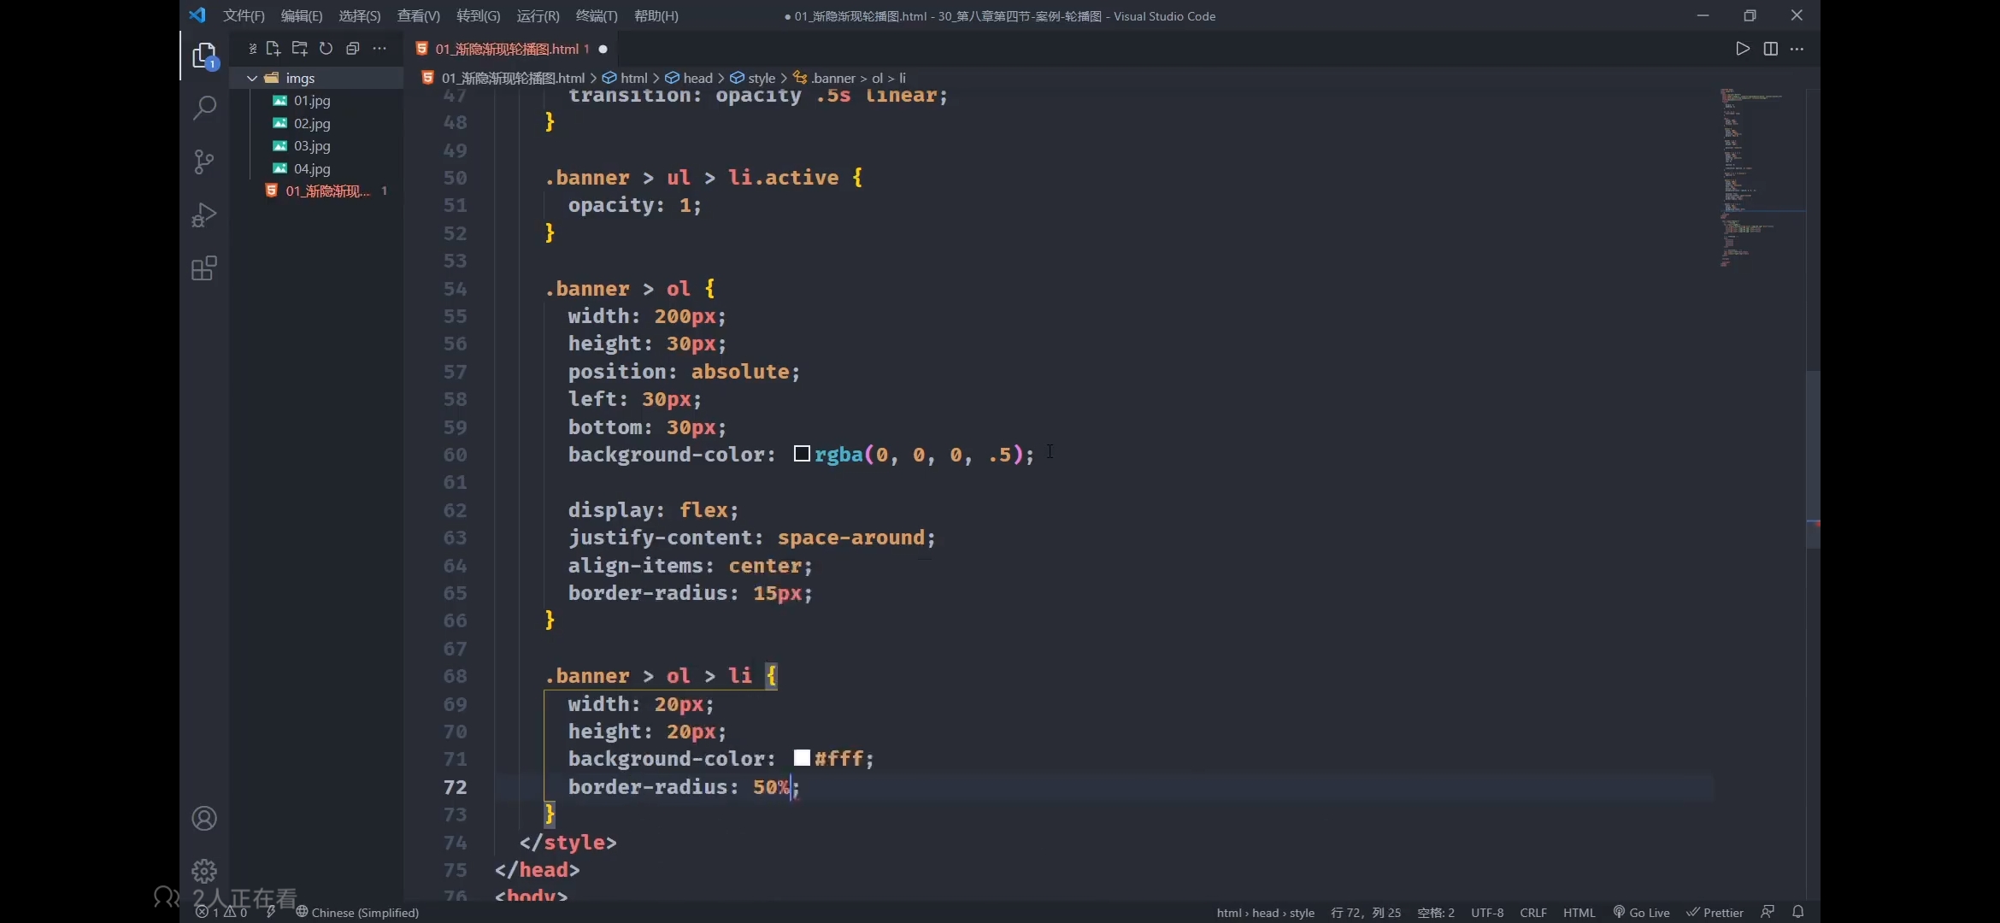Open the Search view in activity bar
This screenshot has height=923, width=2000.
coord(204,109)
